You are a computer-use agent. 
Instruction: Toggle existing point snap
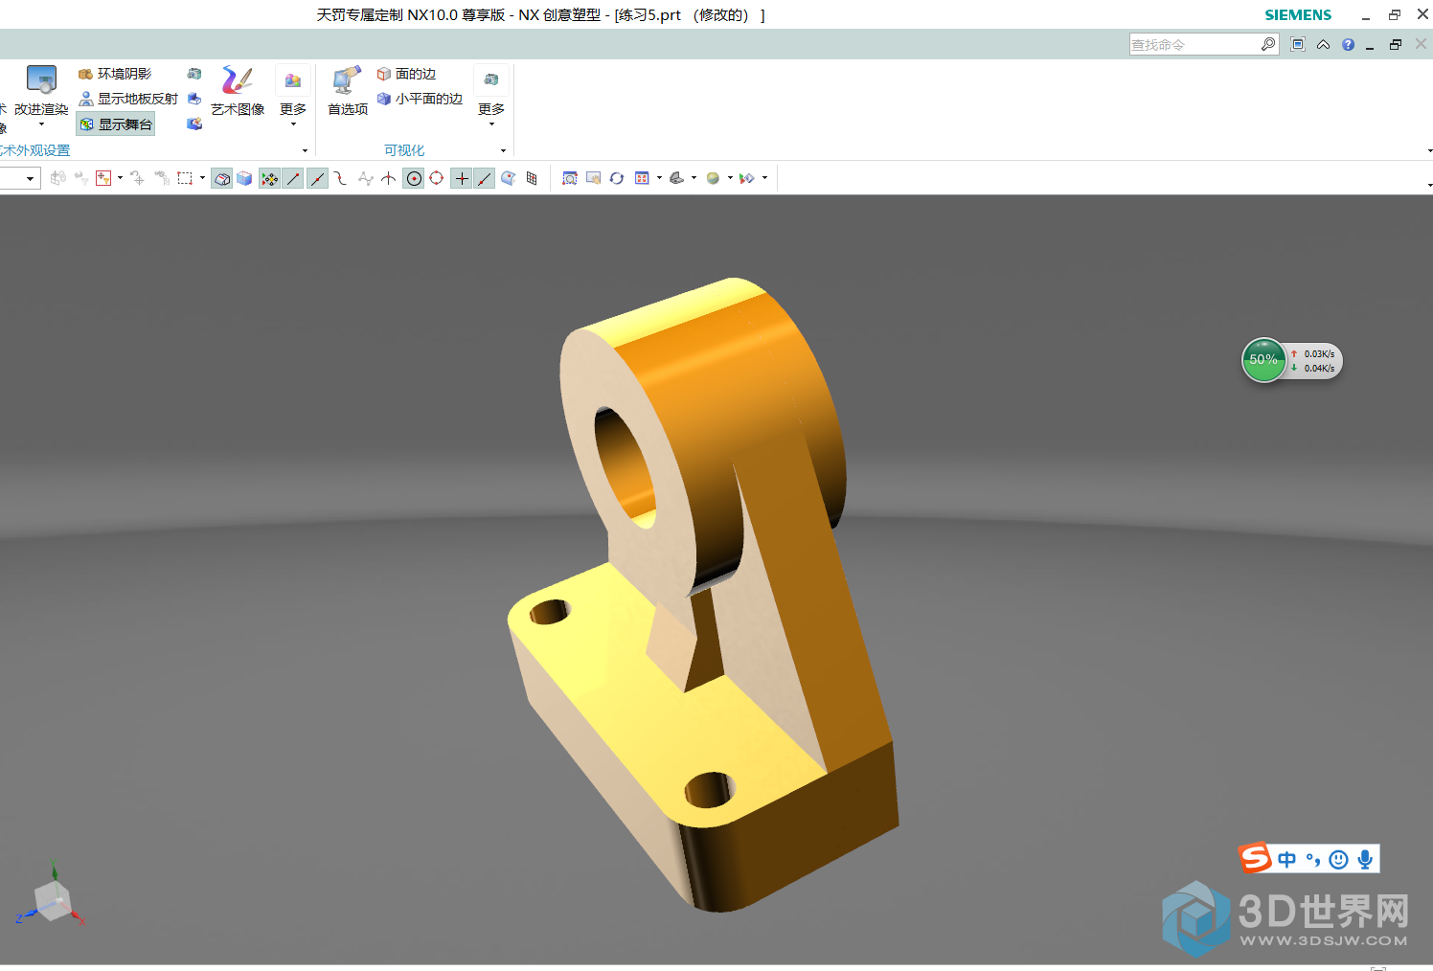point(462,178)
